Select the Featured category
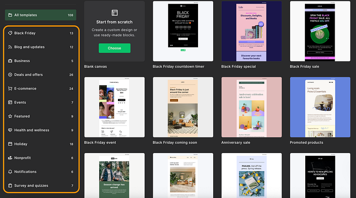This screenshot has height=198, width=356. pos(40,116)
